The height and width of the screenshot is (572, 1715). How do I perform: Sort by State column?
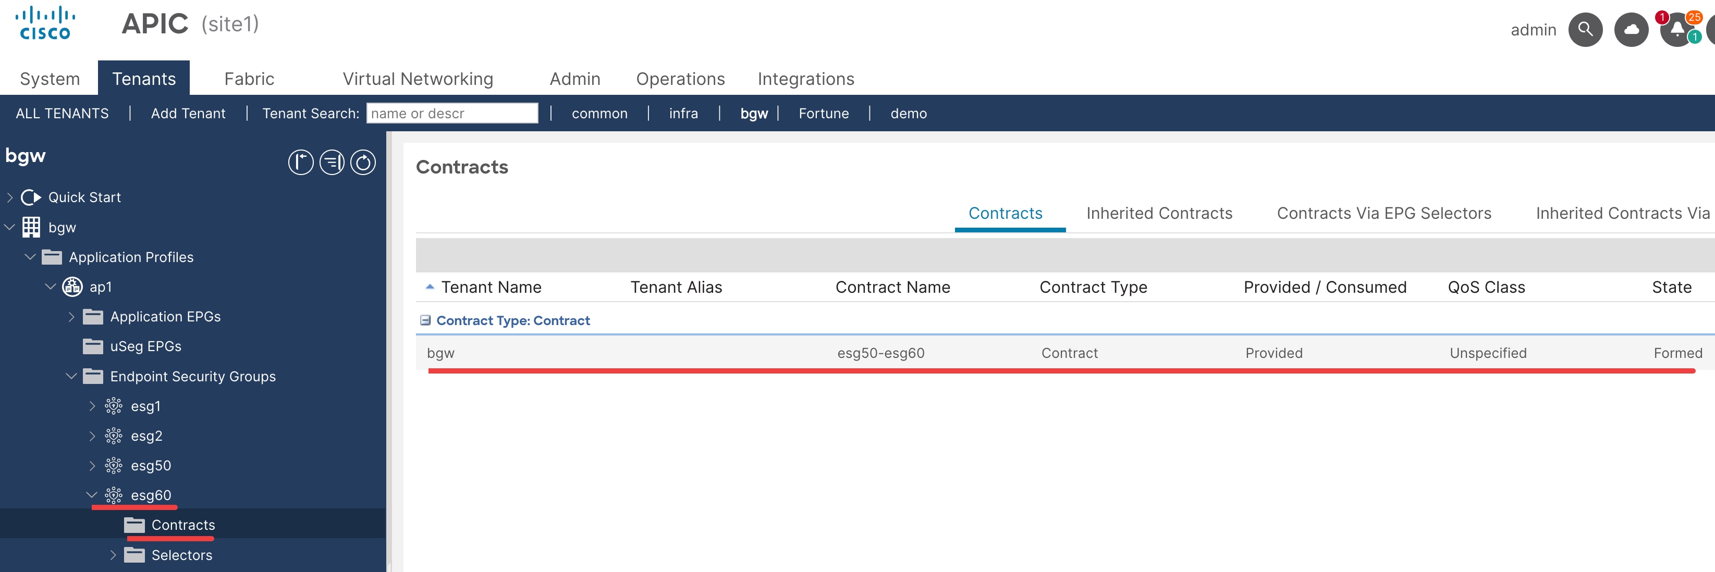[x=1671, y=288]
